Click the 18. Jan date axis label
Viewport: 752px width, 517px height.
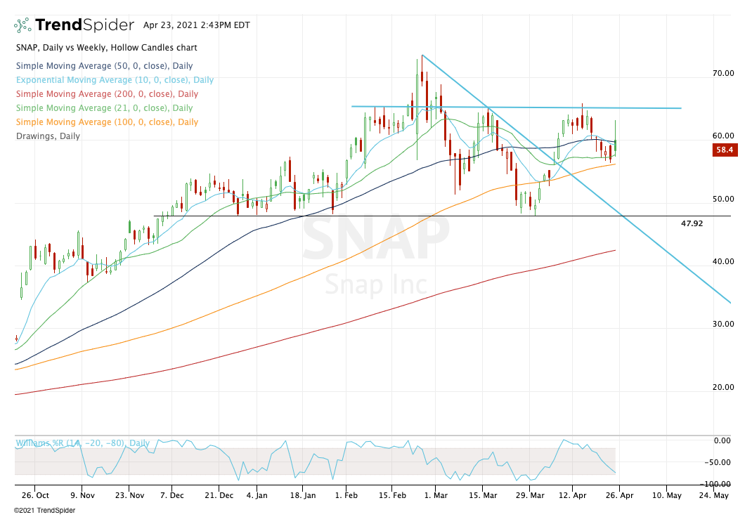(x=303, y=495)
